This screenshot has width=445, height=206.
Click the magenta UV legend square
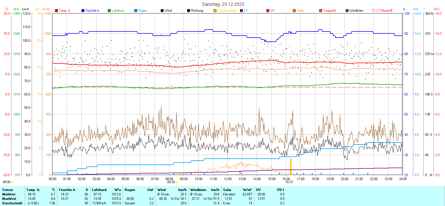point(268,11)
